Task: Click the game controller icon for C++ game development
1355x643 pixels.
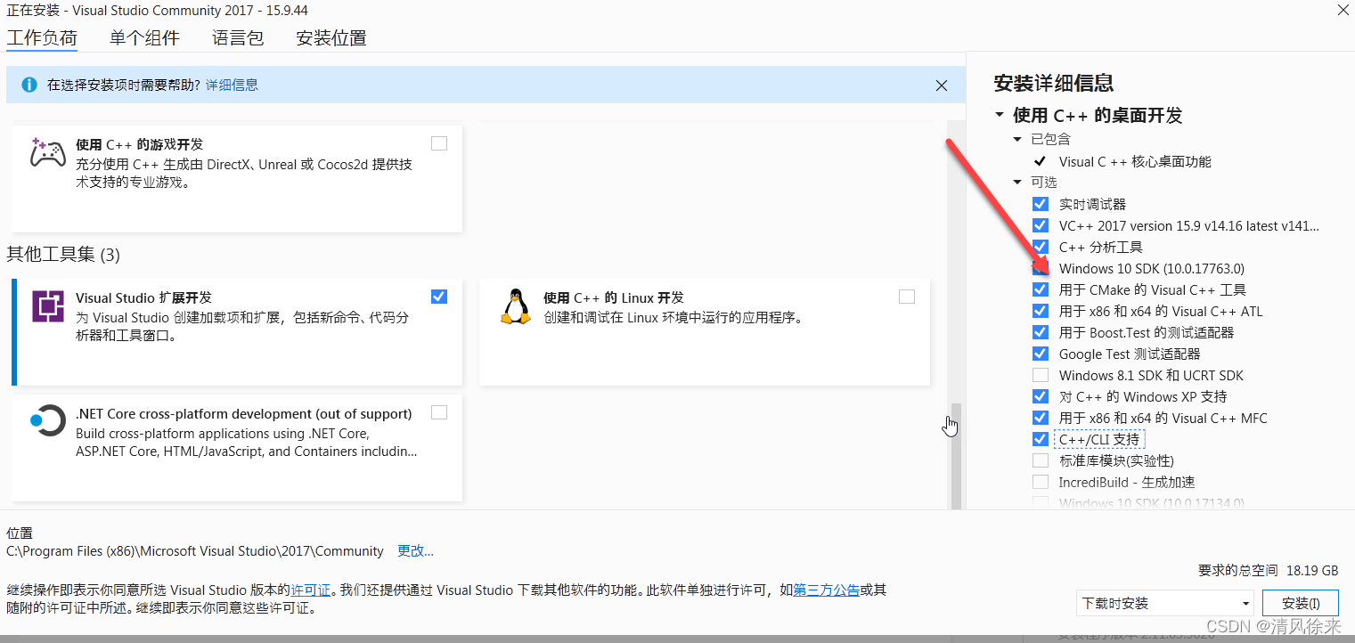Action: [x=48, y=153]
